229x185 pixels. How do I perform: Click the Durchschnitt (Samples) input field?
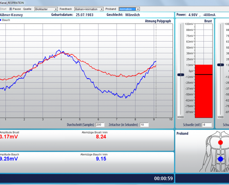(x=100, y=125)
